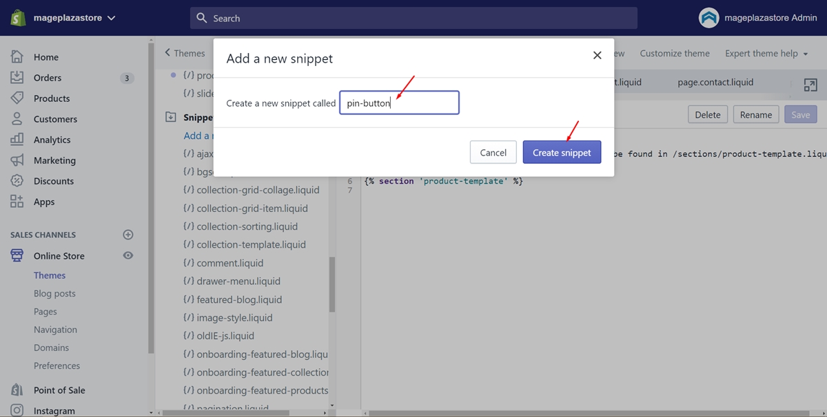Open Discounts via its badge icon
This screenshot has width=827, height=417.
point(17,181)
